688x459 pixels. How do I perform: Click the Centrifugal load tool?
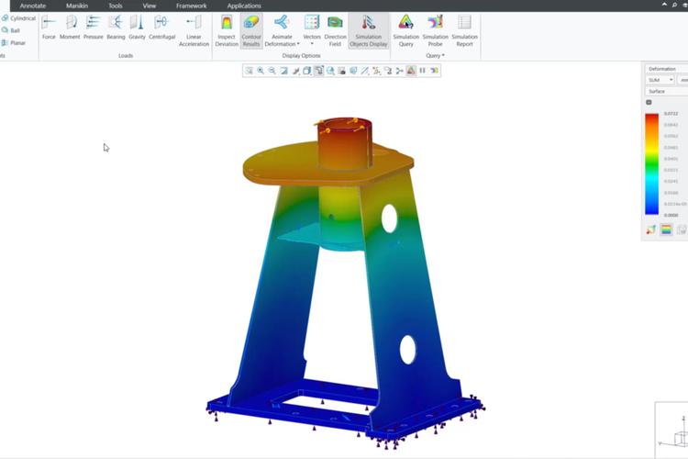click(x=161, y=27)
